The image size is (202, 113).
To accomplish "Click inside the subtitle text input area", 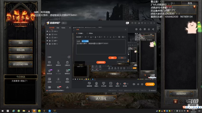I will click(x=101, y=47).
